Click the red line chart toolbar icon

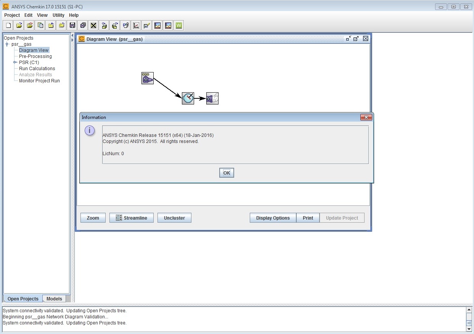tap(136, 26)
